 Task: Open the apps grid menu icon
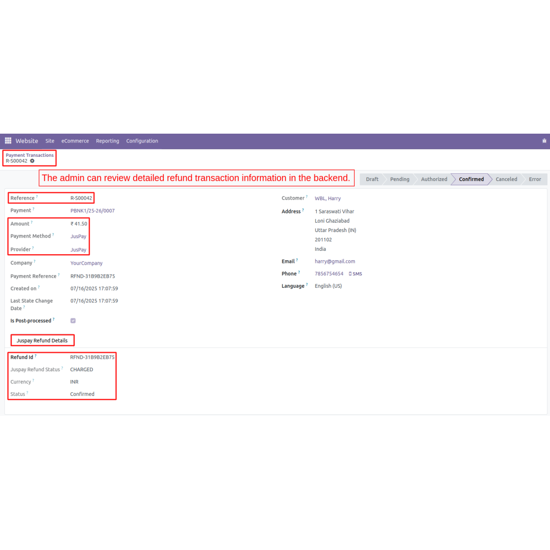click(x=8, y=141)
